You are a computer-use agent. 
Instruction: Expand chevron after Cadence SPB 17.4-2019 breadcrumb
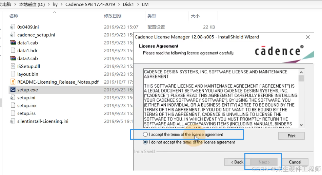pyautogui.click(x=119, y=4)
